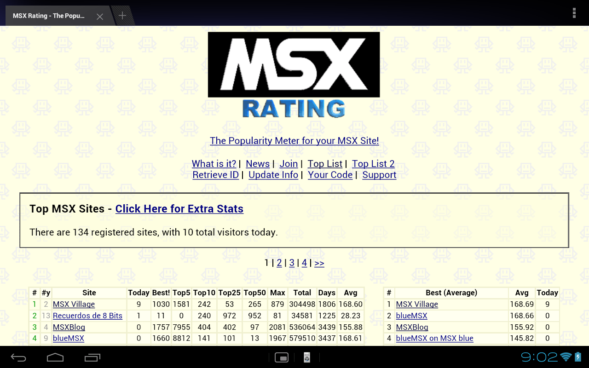
Task: Click the 'Total' column header
Action: [302, 293]
